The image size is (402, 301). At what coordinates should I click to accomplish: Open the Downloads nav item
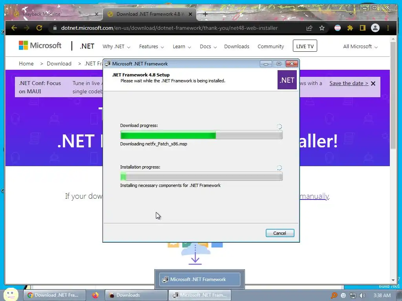coord(237,47)
